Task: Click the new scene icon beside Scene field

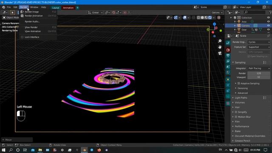Action: [225, 7]
